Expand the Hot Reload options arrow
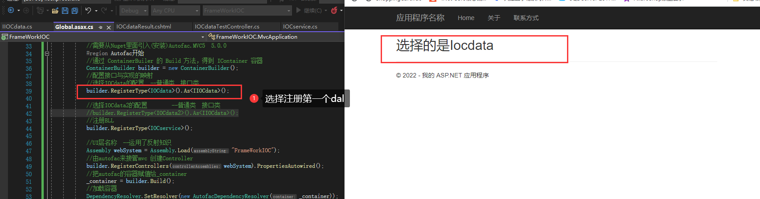The height and width of the screenshot is (199, 760). pyautogui.click(x=341, y=10)
